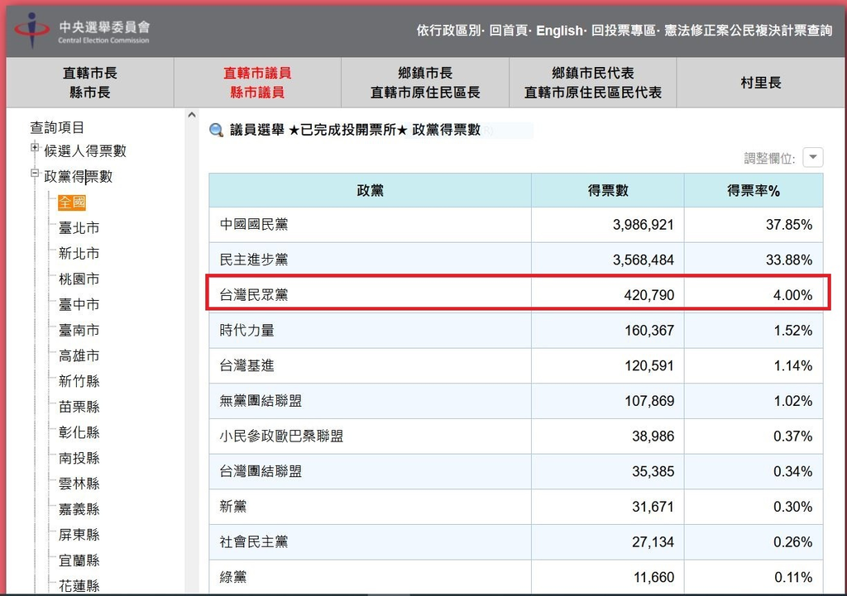Click the 3,986,921 vote count
Viewport: 847px width, 596px height.
(x=644, y=225)
